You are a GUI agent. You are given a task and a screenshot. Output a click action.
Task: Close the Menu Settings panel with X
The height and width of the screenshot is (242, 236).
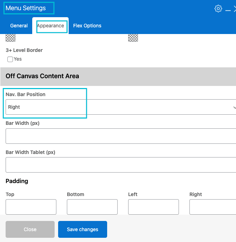click(235, 9)
